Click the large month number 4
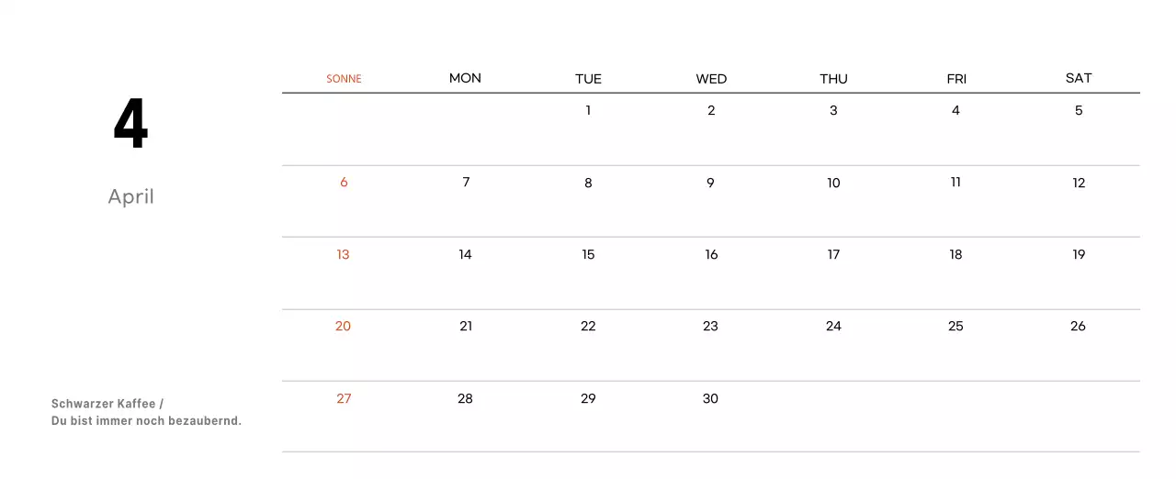The height and width of the screenshot is (479, 1176). 130,124
